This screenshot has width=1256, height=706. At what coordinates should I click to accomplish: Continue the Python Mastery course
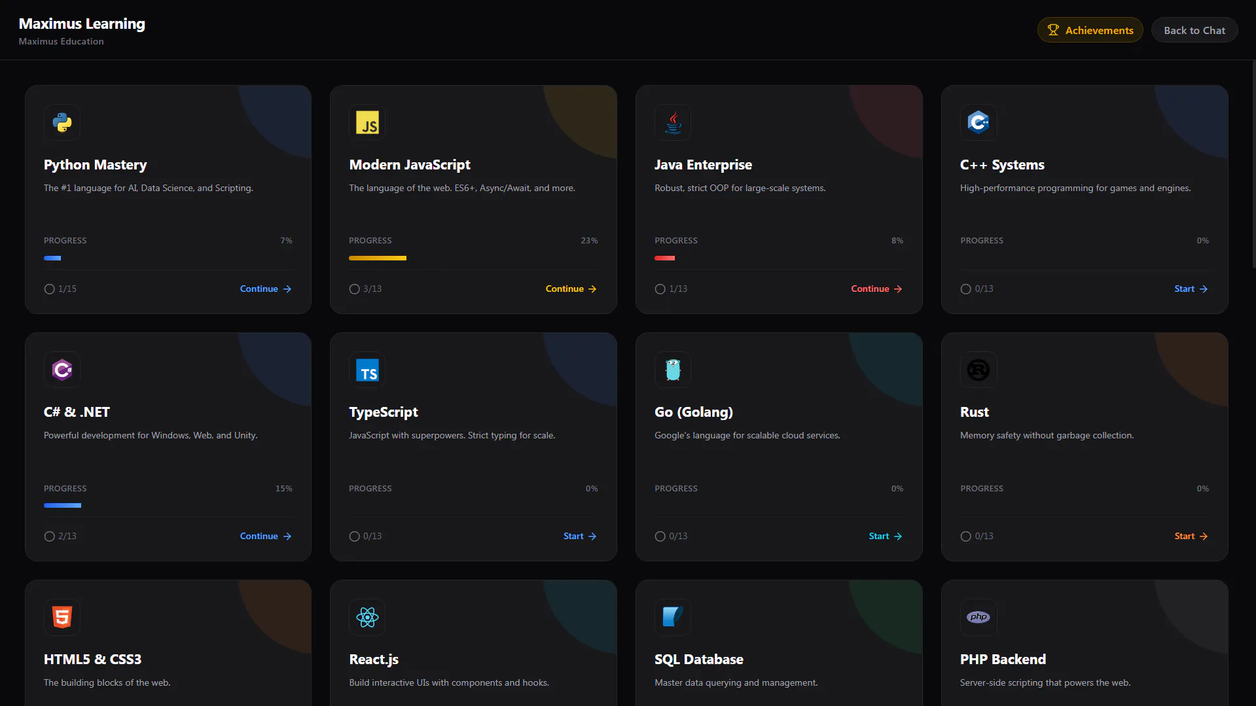click(x=266, y=289)
